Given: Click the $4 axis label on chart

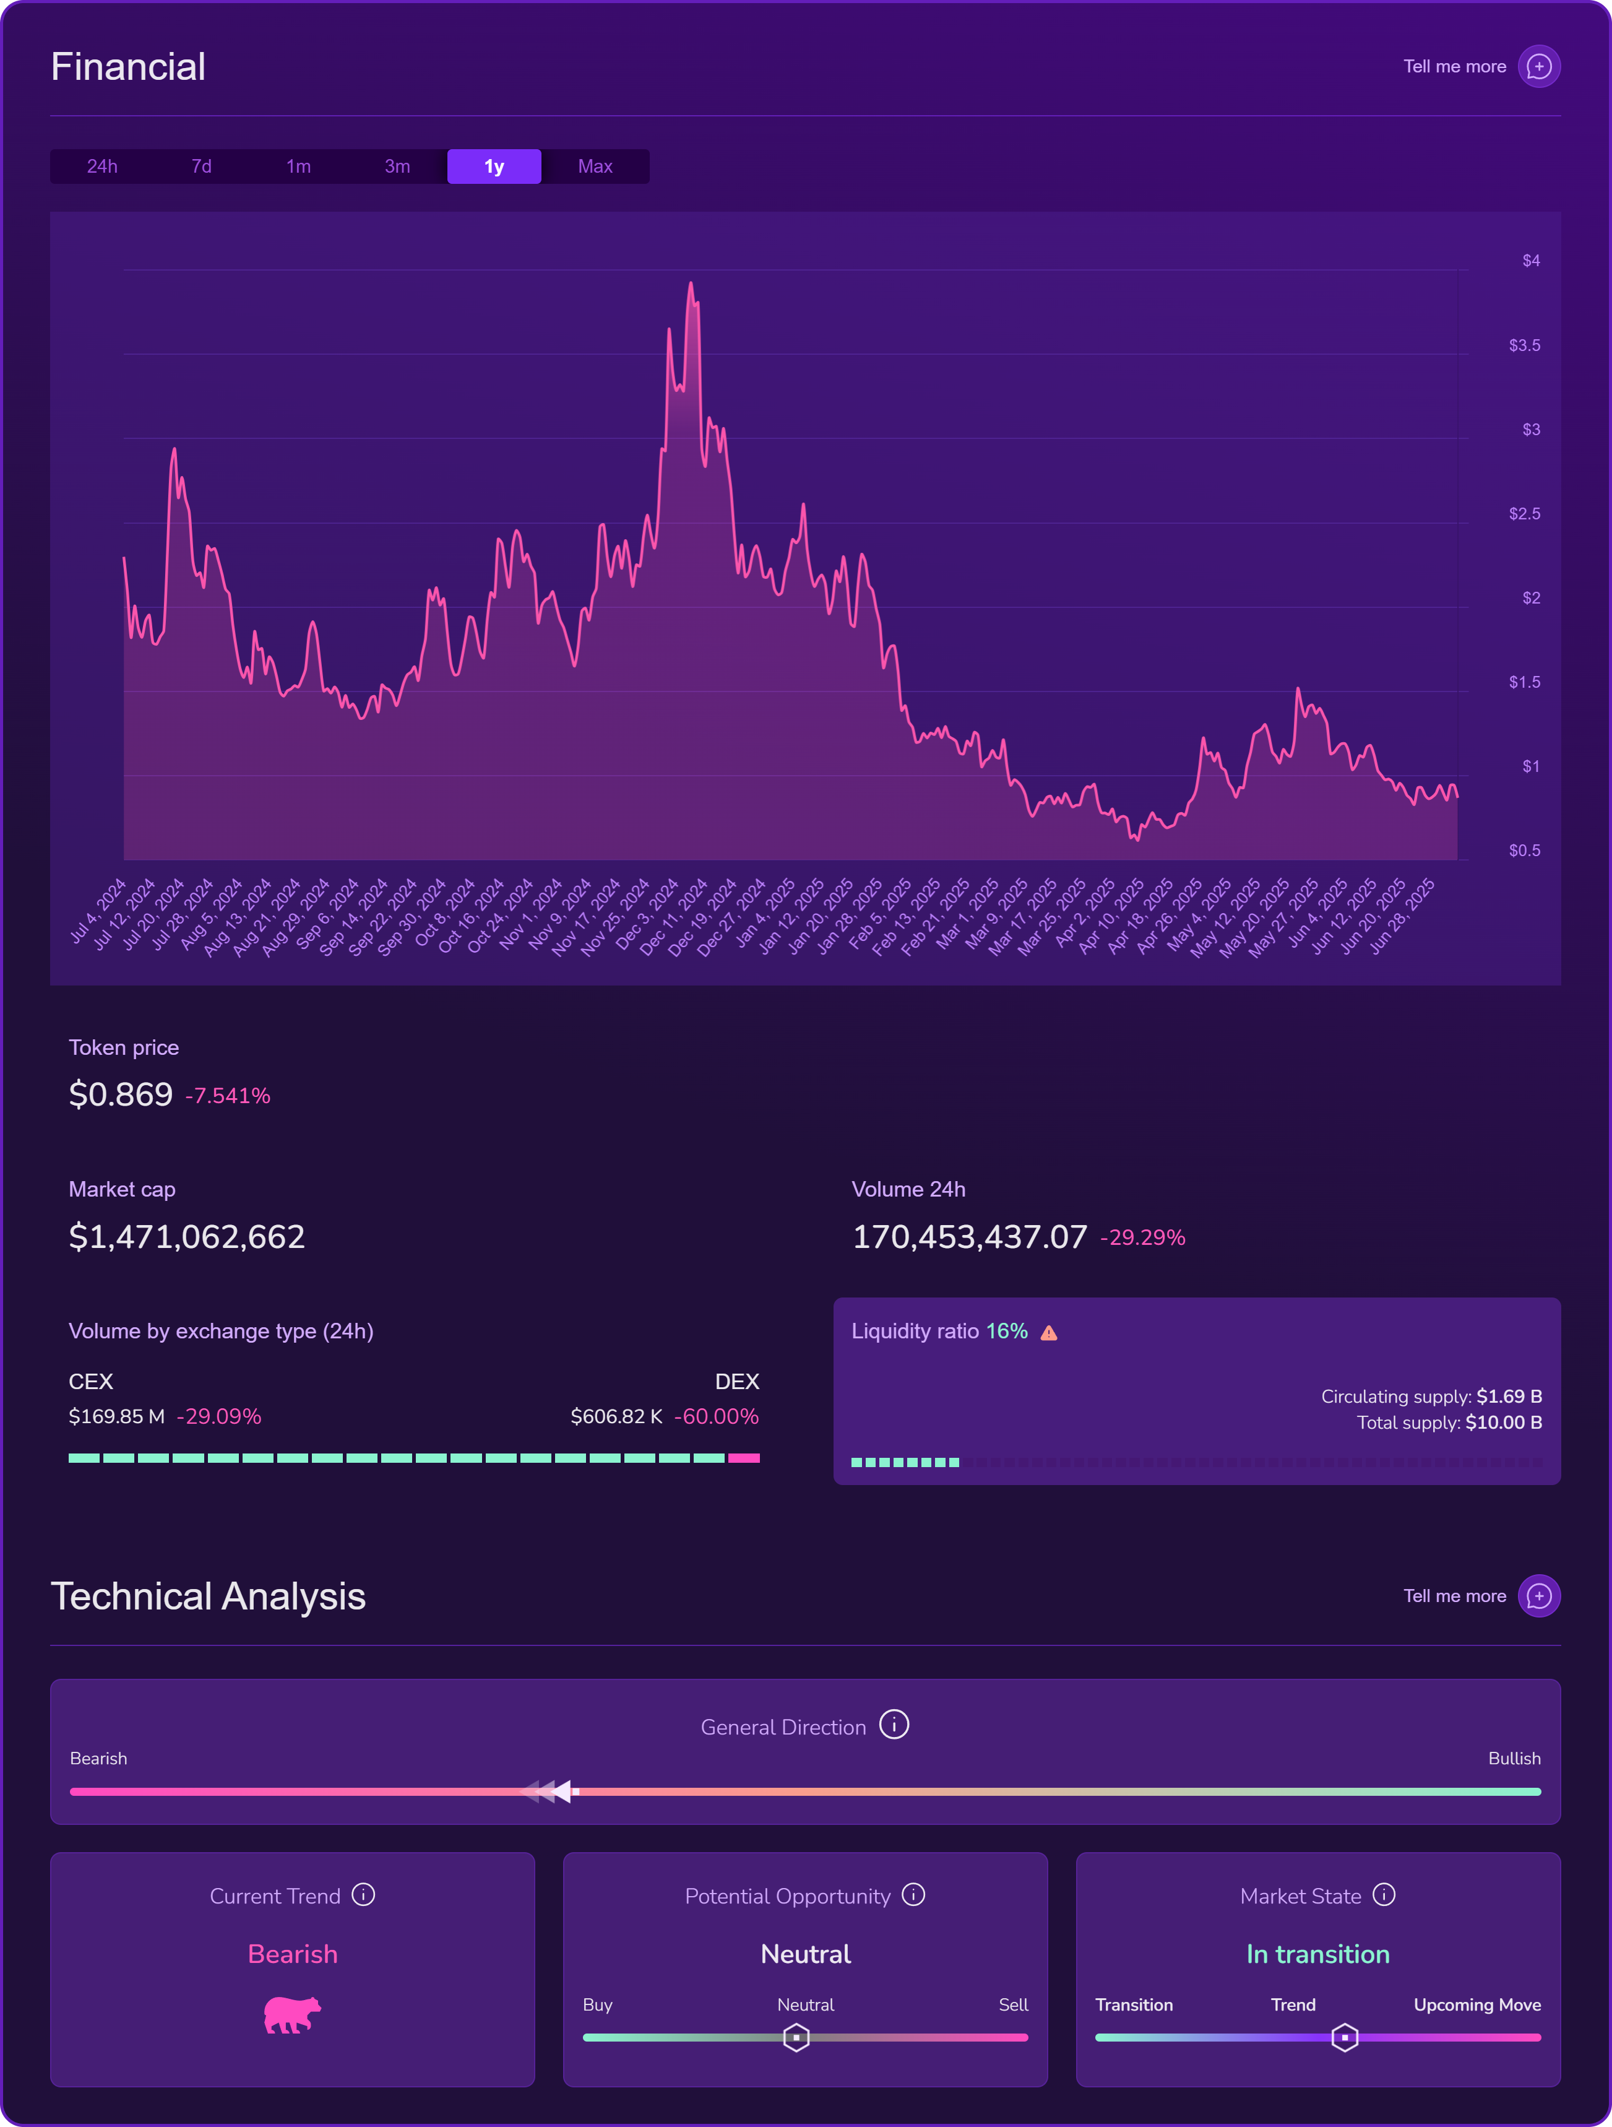Looking at the screenshot, I should (1530, 261).
